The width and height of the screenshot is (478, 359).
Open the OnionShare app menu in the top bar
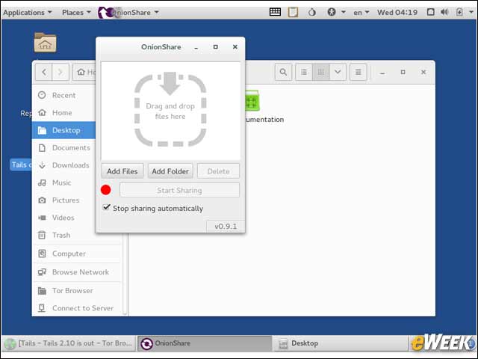(128, 13)
